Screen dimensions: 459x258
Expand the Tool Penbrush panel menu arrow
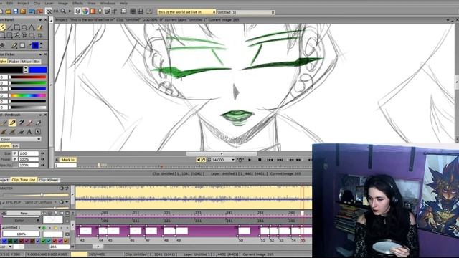[40, 115]
